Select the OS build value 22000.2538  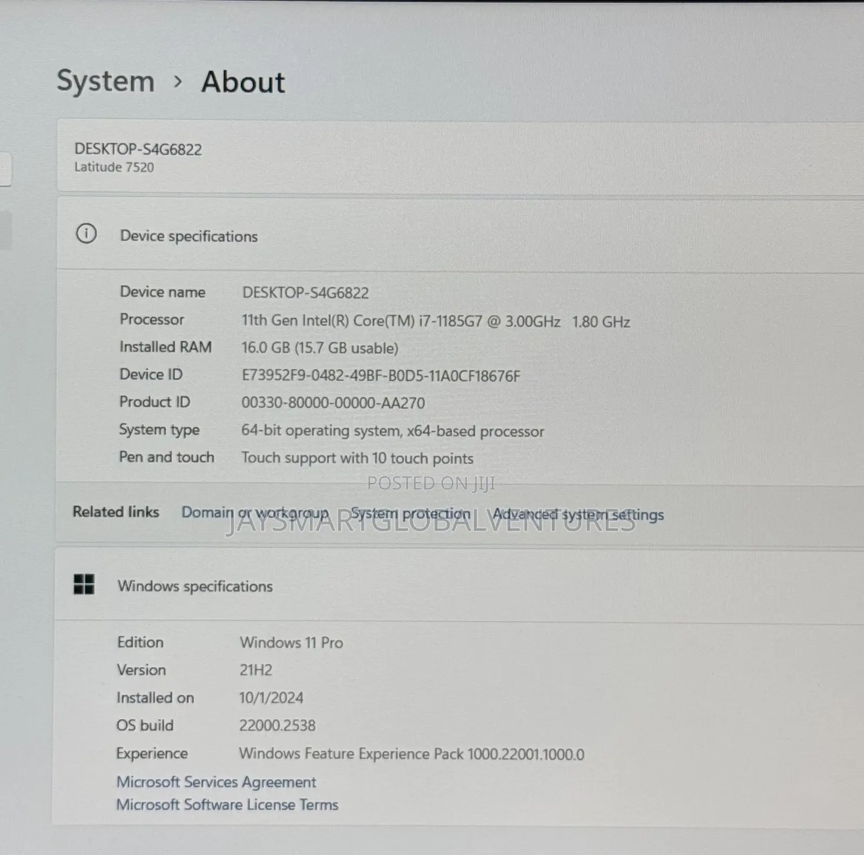click(x=278, y=725)
